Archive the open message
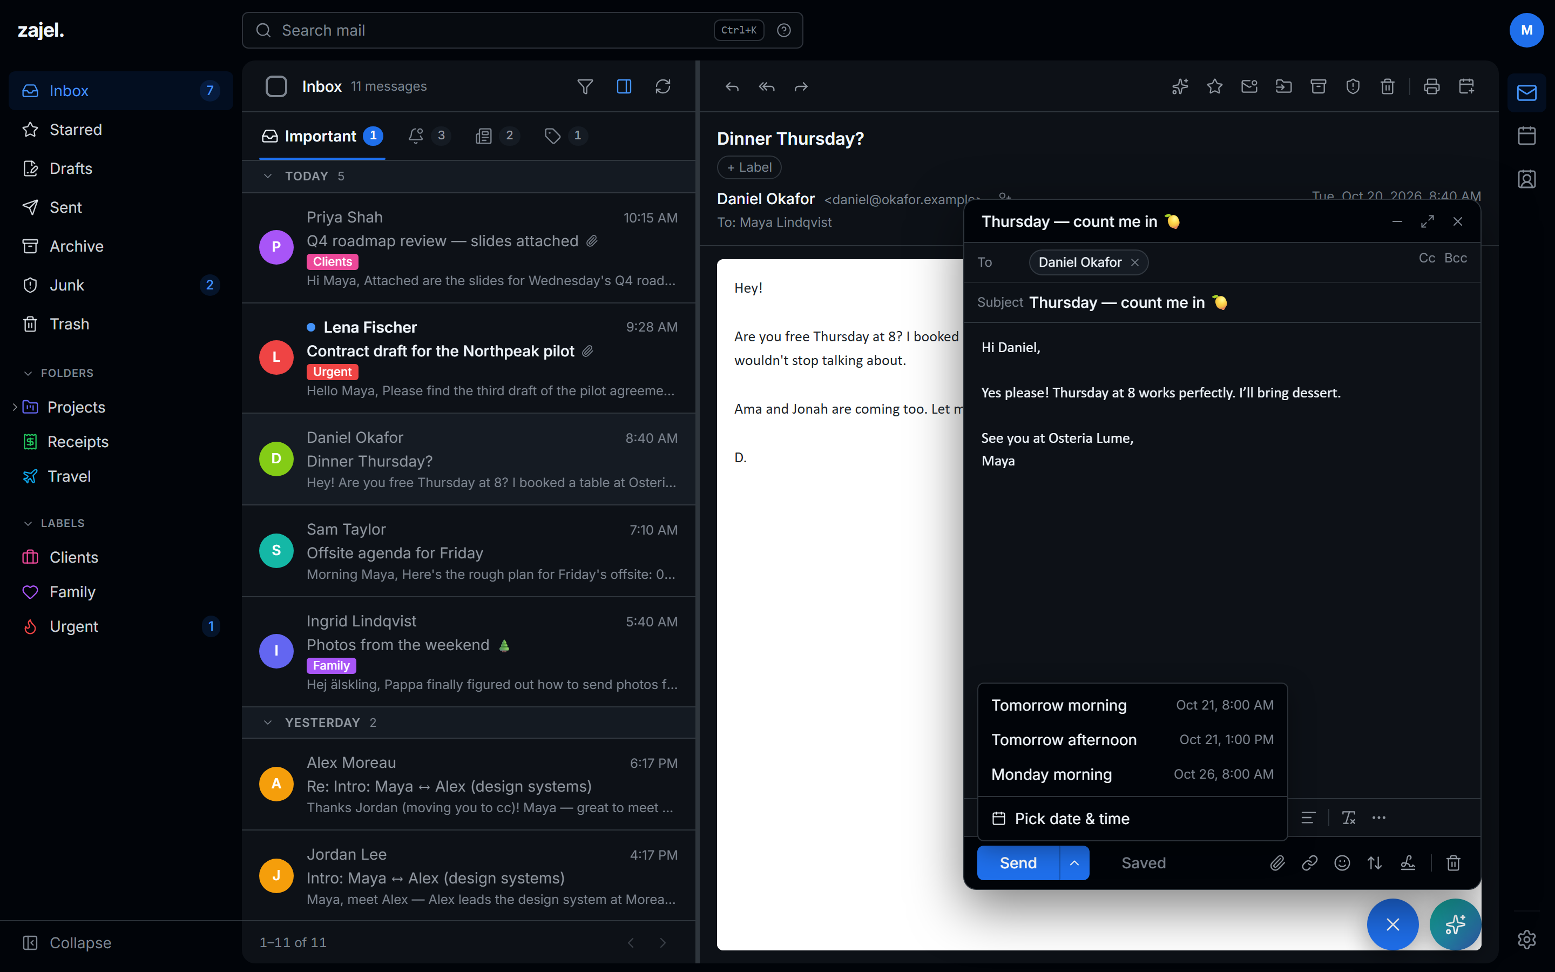This screenshot has height=972, width=1555. [x=1319, y=86]
